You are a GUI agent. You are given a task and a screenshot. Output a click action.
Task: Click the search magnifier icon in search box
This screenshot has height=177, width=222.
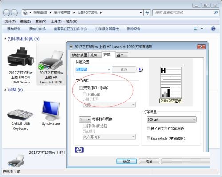[216, 12]
